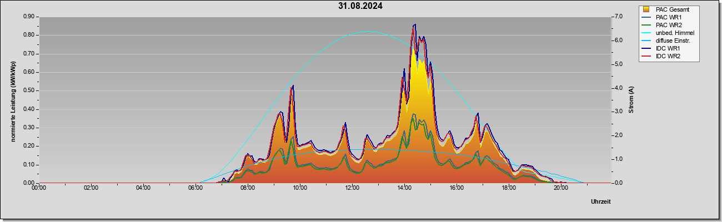Screen dimensions: 722x222
Task: Click the top of the cyan clear-sky curve
Action: click(x=368, y=32)
